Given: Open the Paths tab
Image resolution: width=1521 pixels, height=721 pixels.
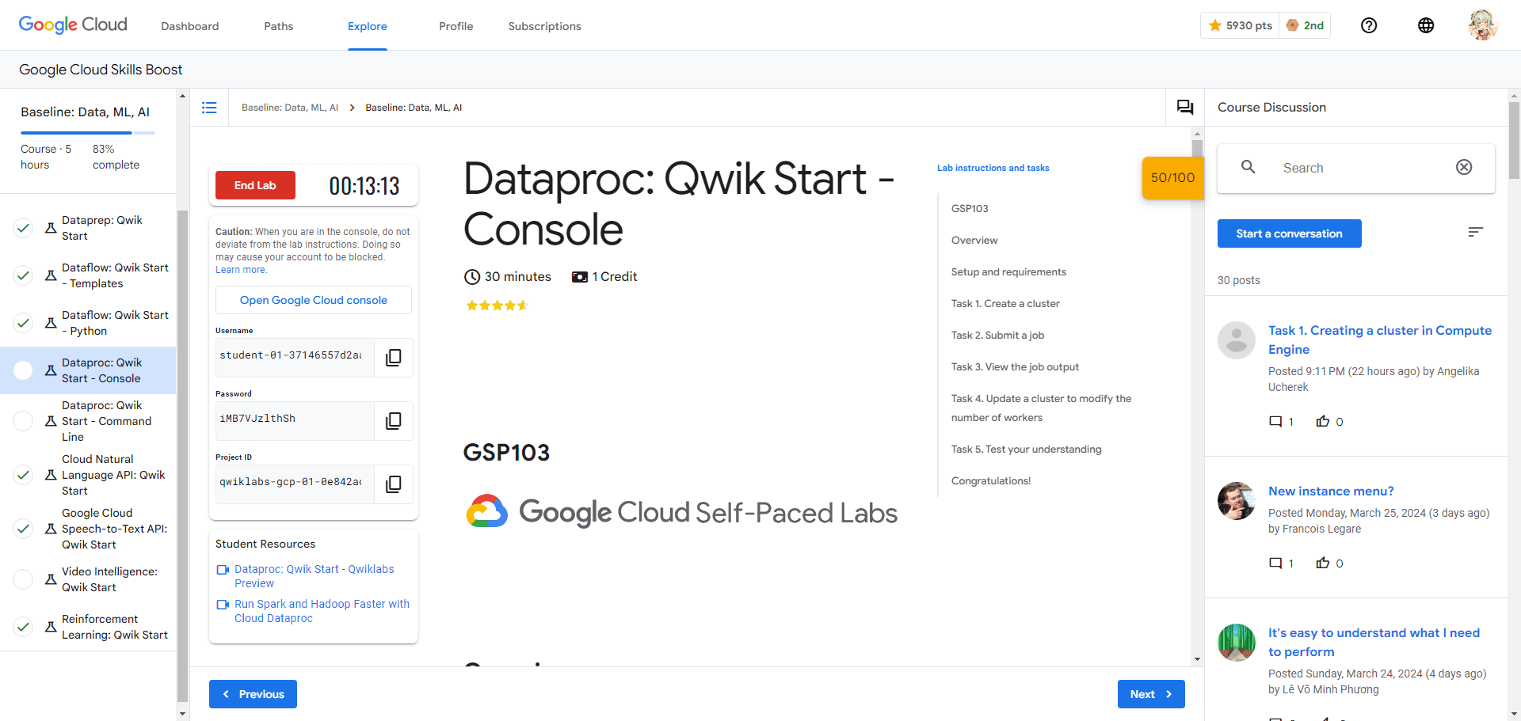Looking at the screenshot, I should point(279,26).
